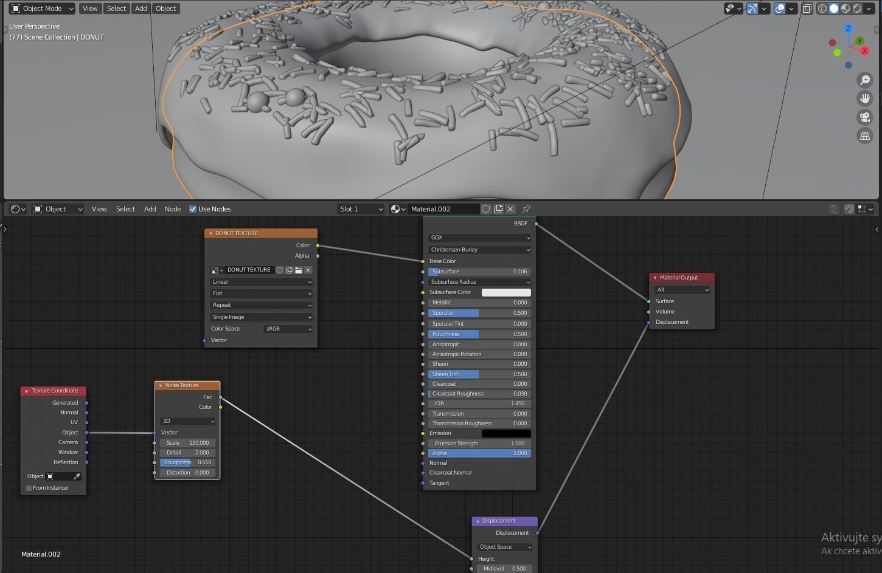Click the green Y axis on the navigation gizmo

click(x=859, y=41)
